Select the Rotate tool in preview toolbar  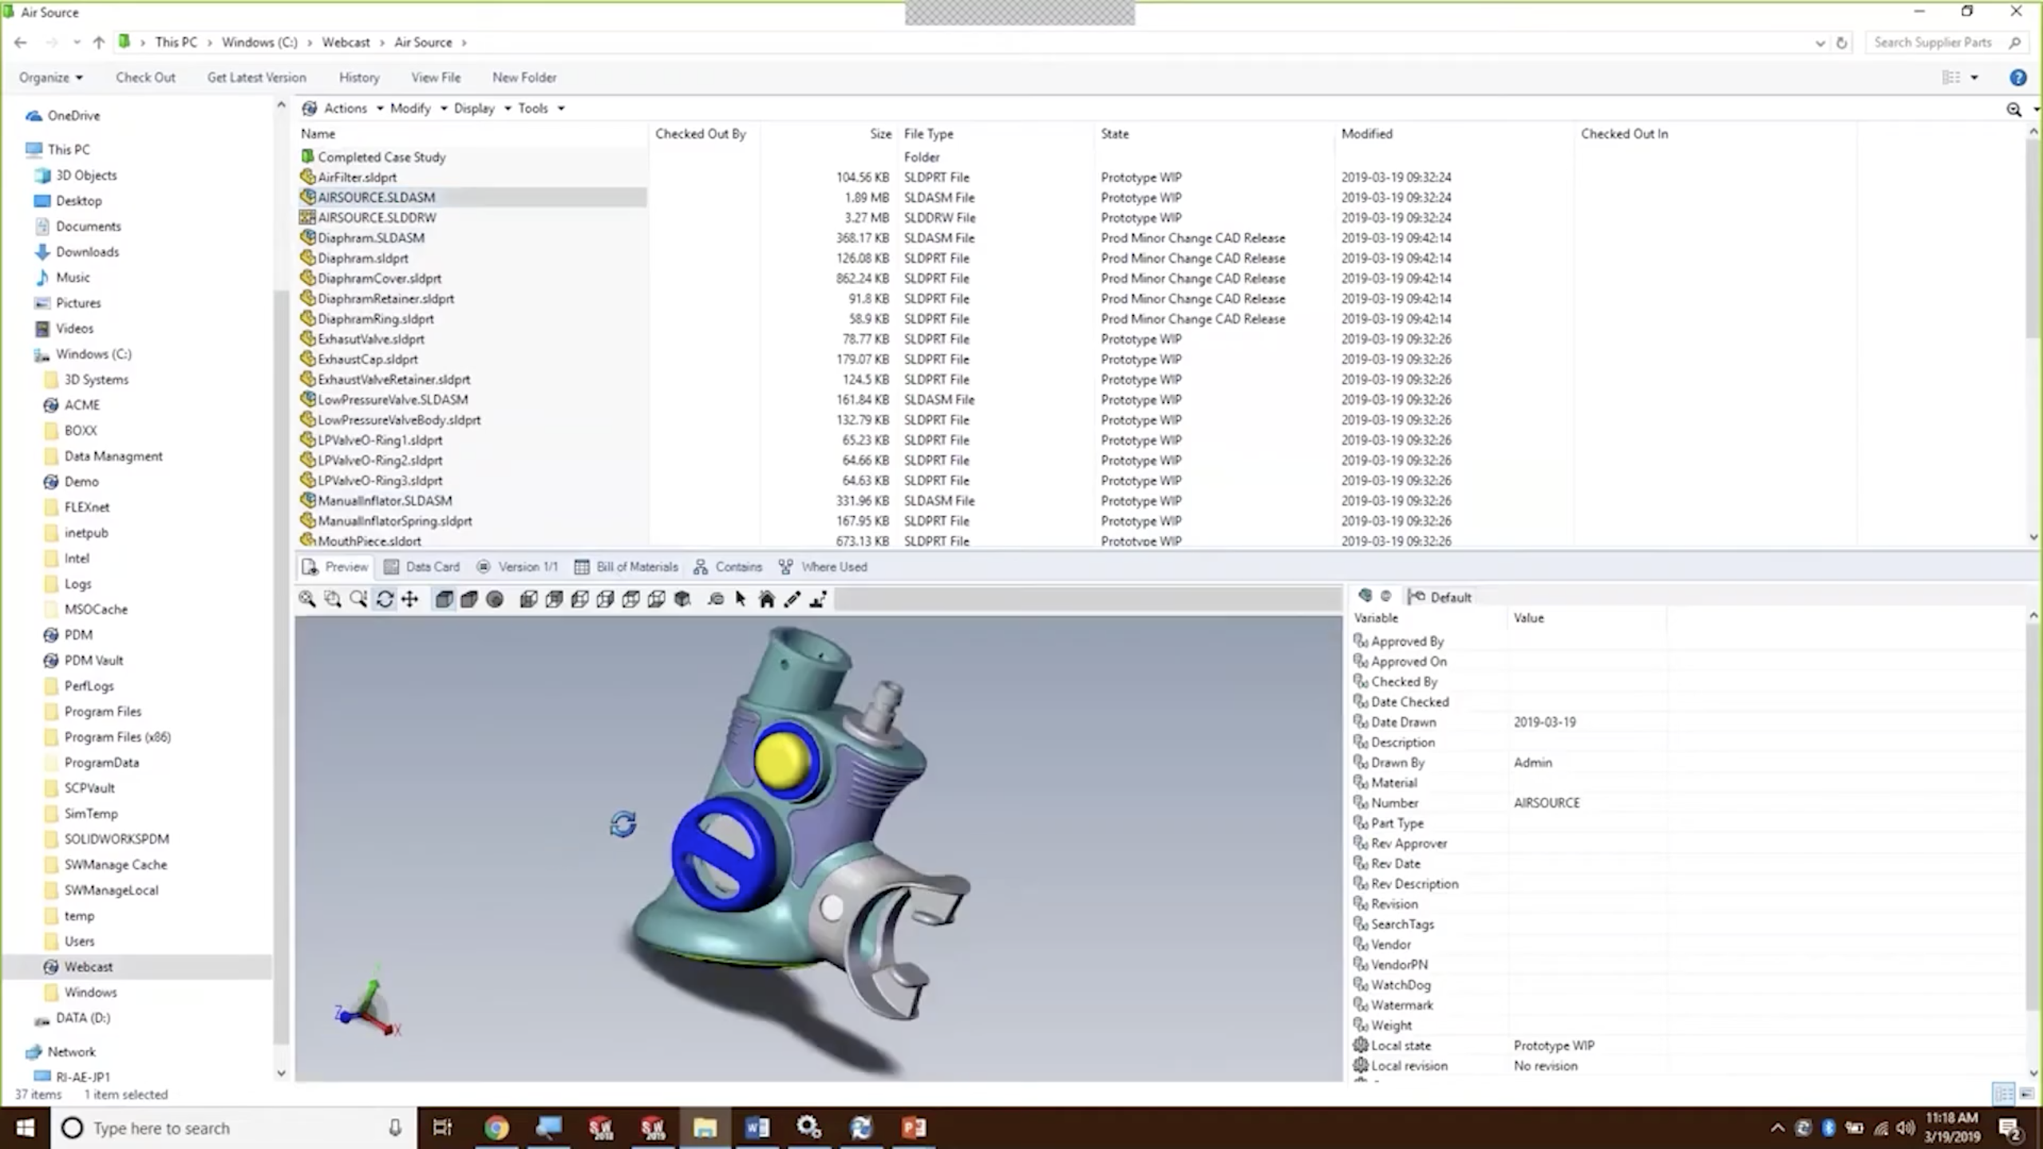click(385, 599)
